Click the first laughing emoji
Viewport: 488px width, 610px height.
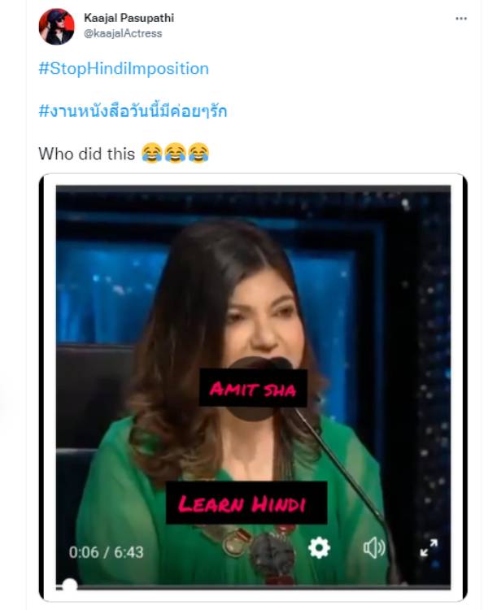[152, 153]
